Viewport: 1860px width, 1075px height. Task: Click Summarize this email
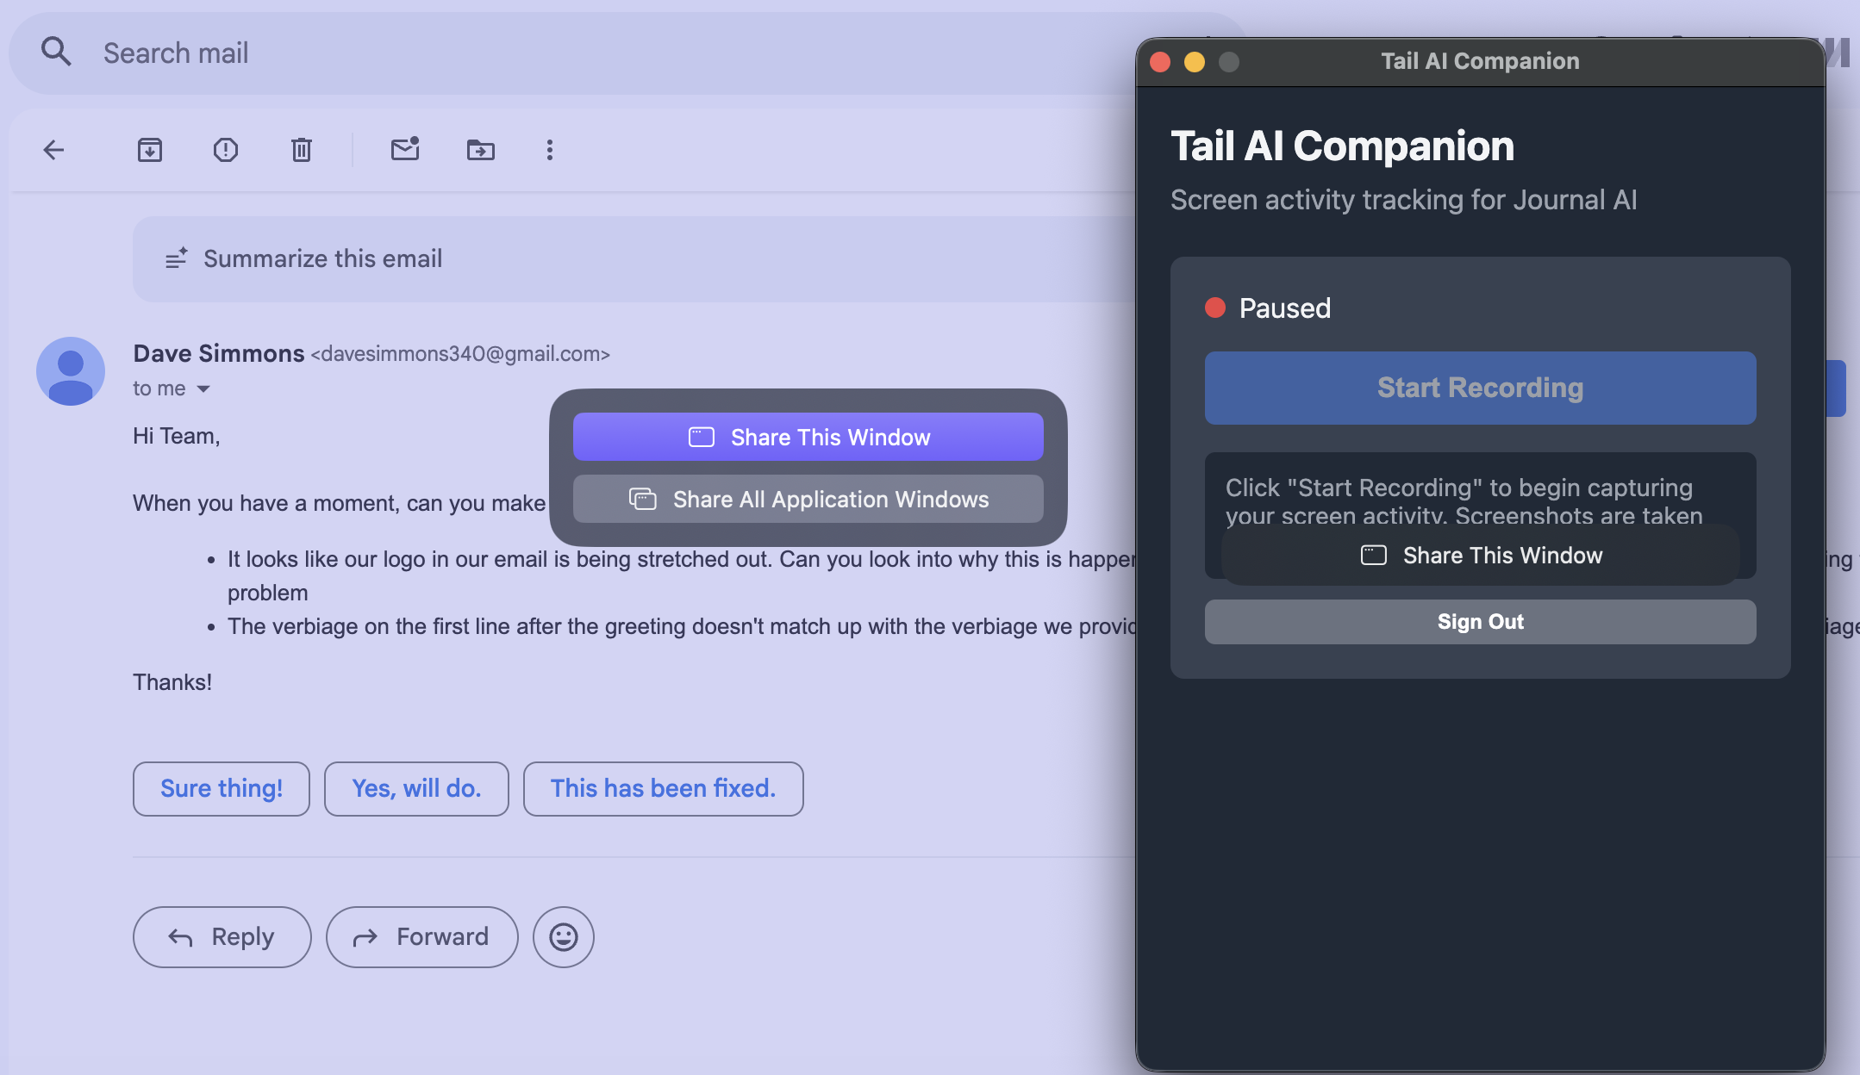[322, 258]
